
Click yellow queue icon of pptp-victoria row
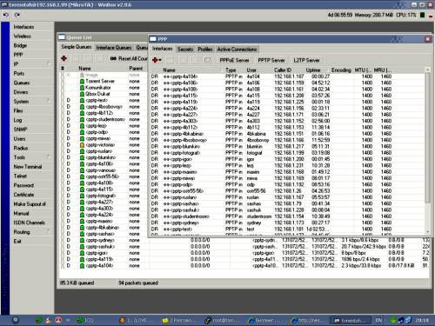[83, 145]
